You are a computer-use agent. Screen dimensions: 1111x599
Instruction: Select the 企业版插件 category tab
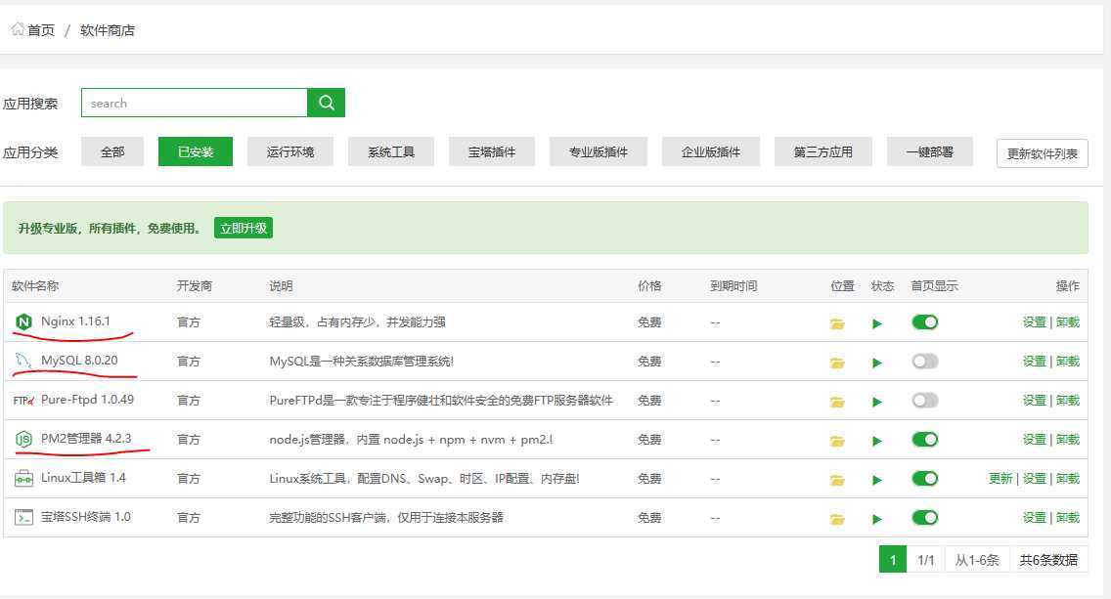(711, 151)
